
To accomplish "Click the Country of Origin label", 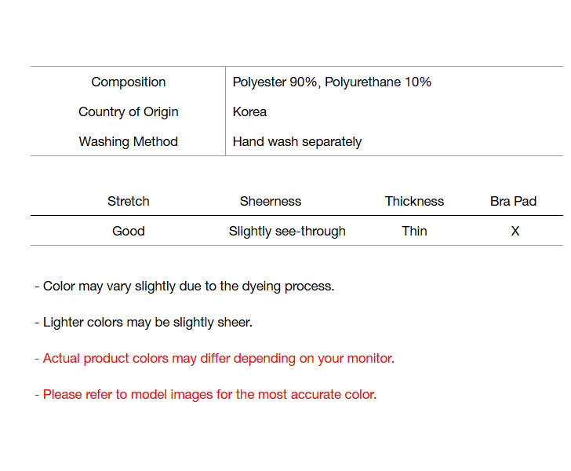I will [128, 111].
